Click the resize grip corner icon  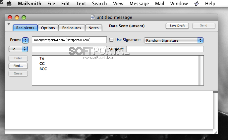click(215, 132)
